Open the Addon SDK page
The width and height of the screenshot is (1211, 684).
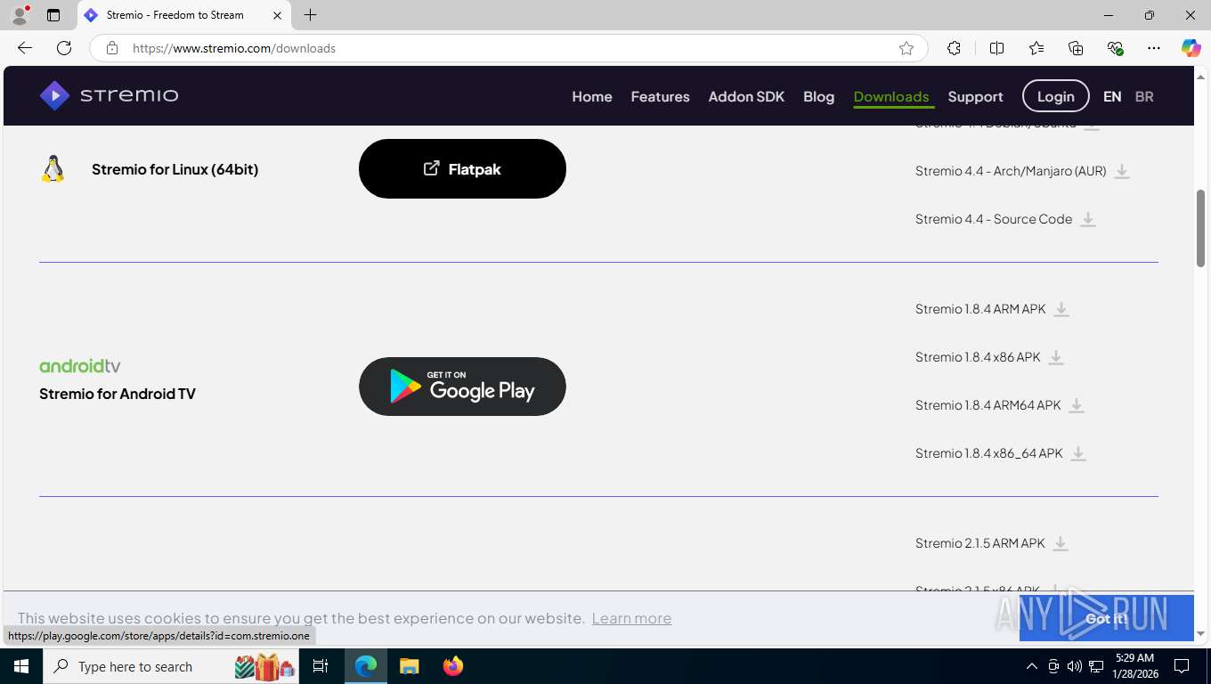pos(746,96)
